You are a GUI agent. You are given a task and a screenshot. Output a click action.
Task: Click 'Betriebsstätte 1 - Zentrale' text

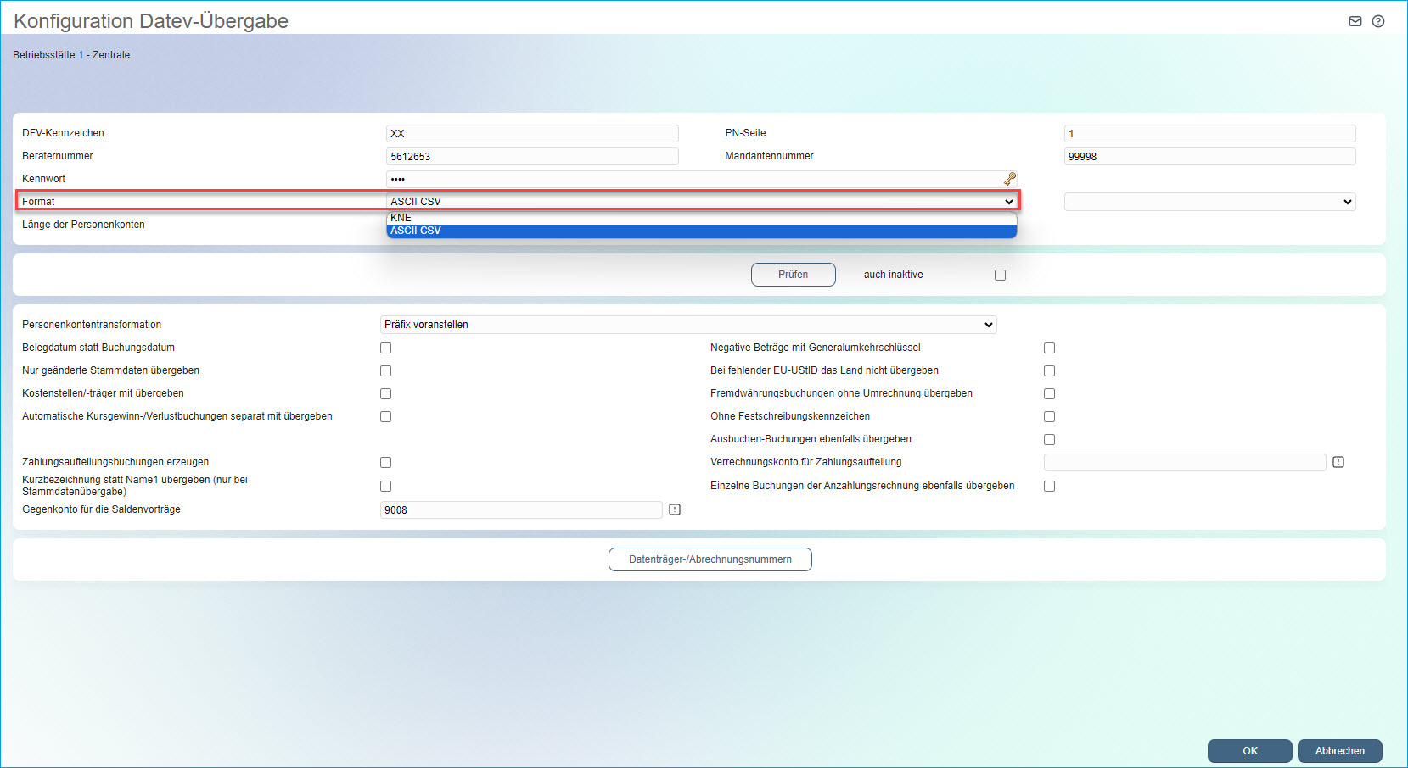pos(71,55)
